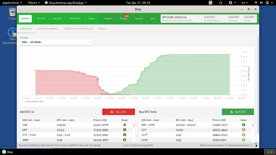The height and width of the screenshot is (155, 276).
Task: Expand the USD - US Dollar currency dropdown
Action: (56, 42)
